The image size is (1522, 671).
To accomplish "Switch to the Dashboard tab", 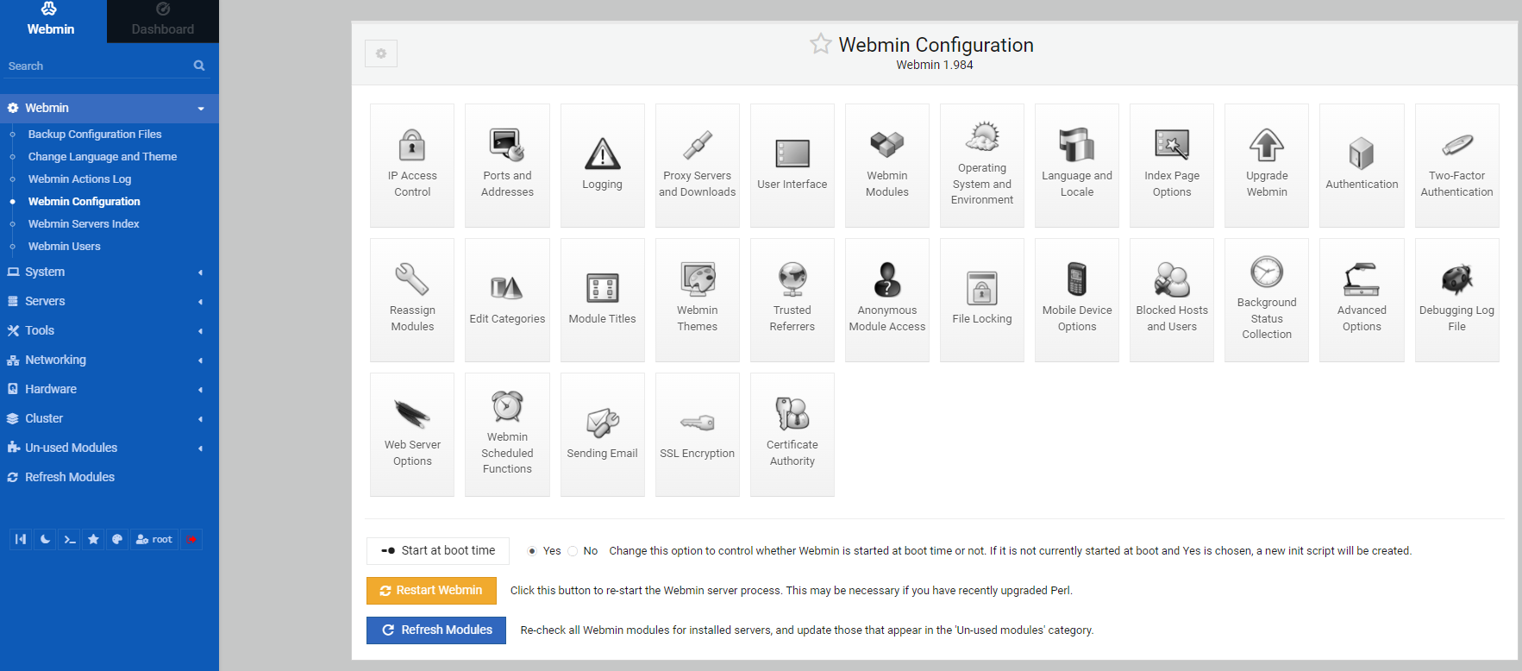I will (x=163, y=22).
